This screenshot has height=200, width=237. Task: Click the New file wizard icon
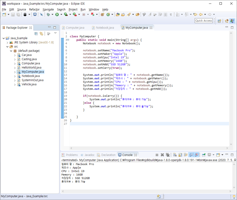click(4, 14)
